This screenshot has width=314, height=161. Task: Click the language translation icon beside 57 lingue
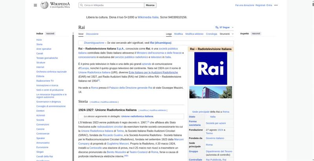(217, 27)
